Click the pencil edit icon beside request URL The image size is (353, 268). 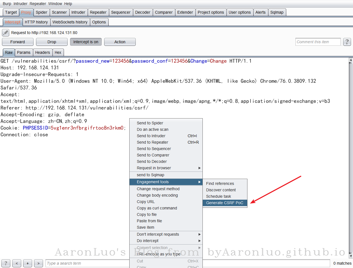click(x=6, y=33)
